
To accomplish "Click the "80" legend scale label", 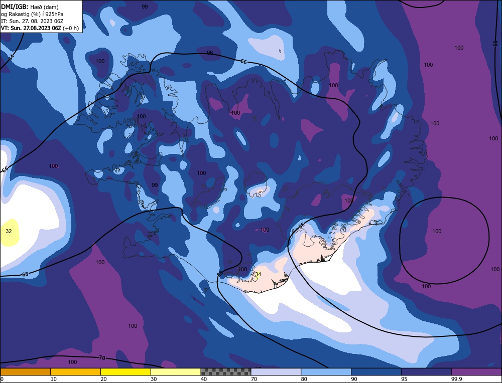I will coord(304,379).
